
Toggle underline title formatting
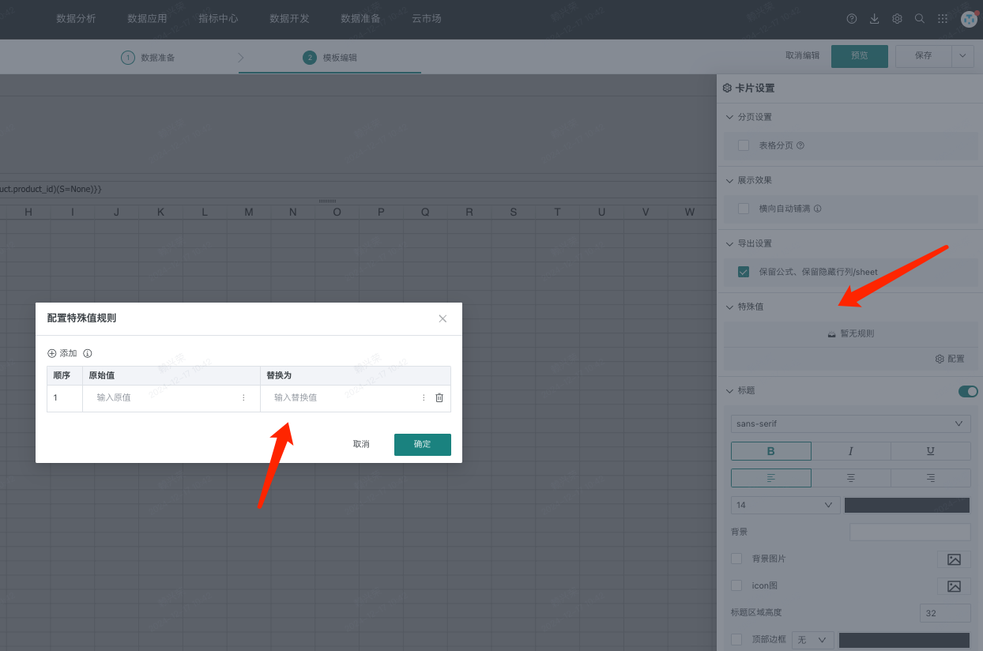click(931, 451)
